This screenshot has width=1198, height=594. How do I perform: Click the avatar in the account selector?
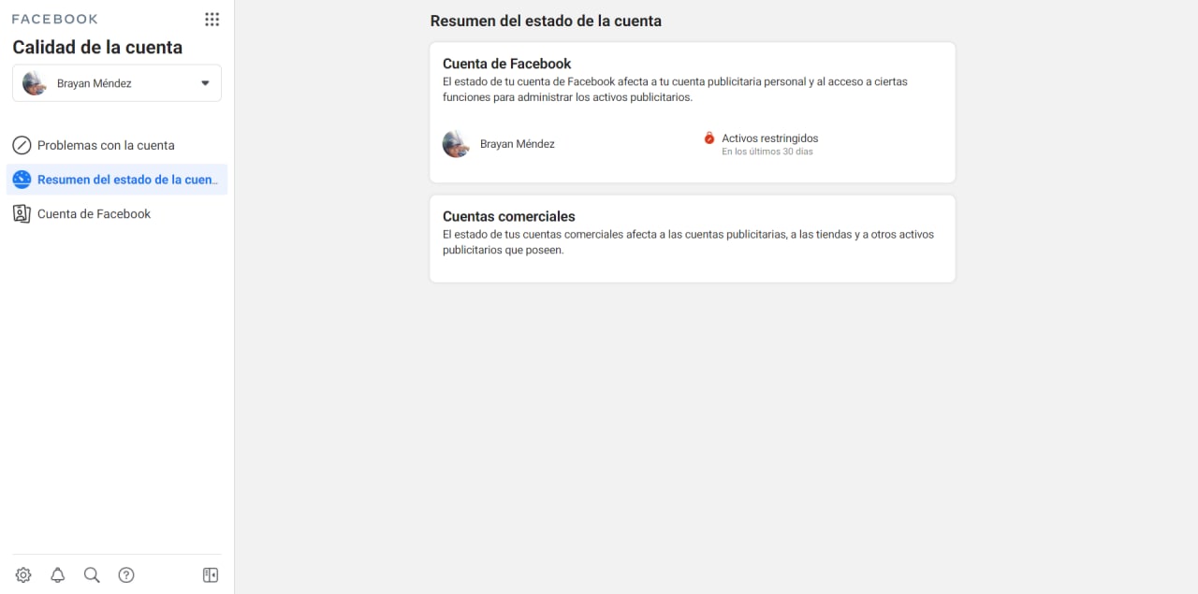pyautogui.click(x=35, y=83)
